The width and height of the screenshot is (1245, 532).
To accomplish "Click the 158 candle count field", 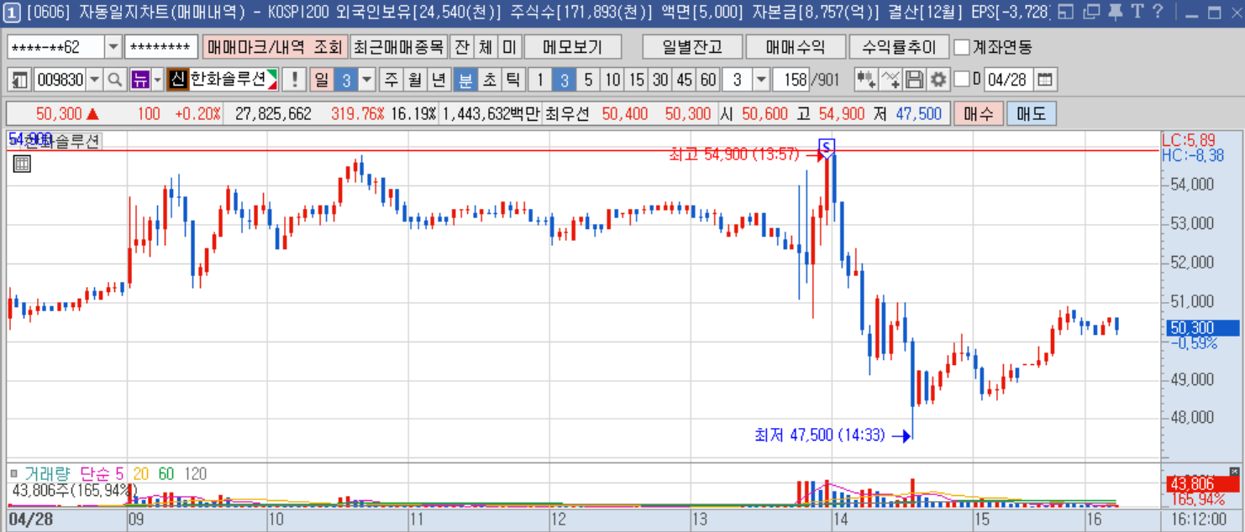I will click(791, 80).
